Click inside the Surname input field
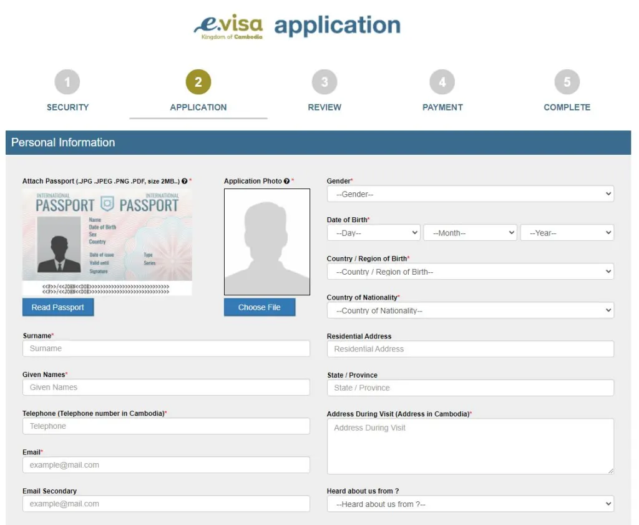This screenshot has height=525, width=639. [x=165, y=348]
